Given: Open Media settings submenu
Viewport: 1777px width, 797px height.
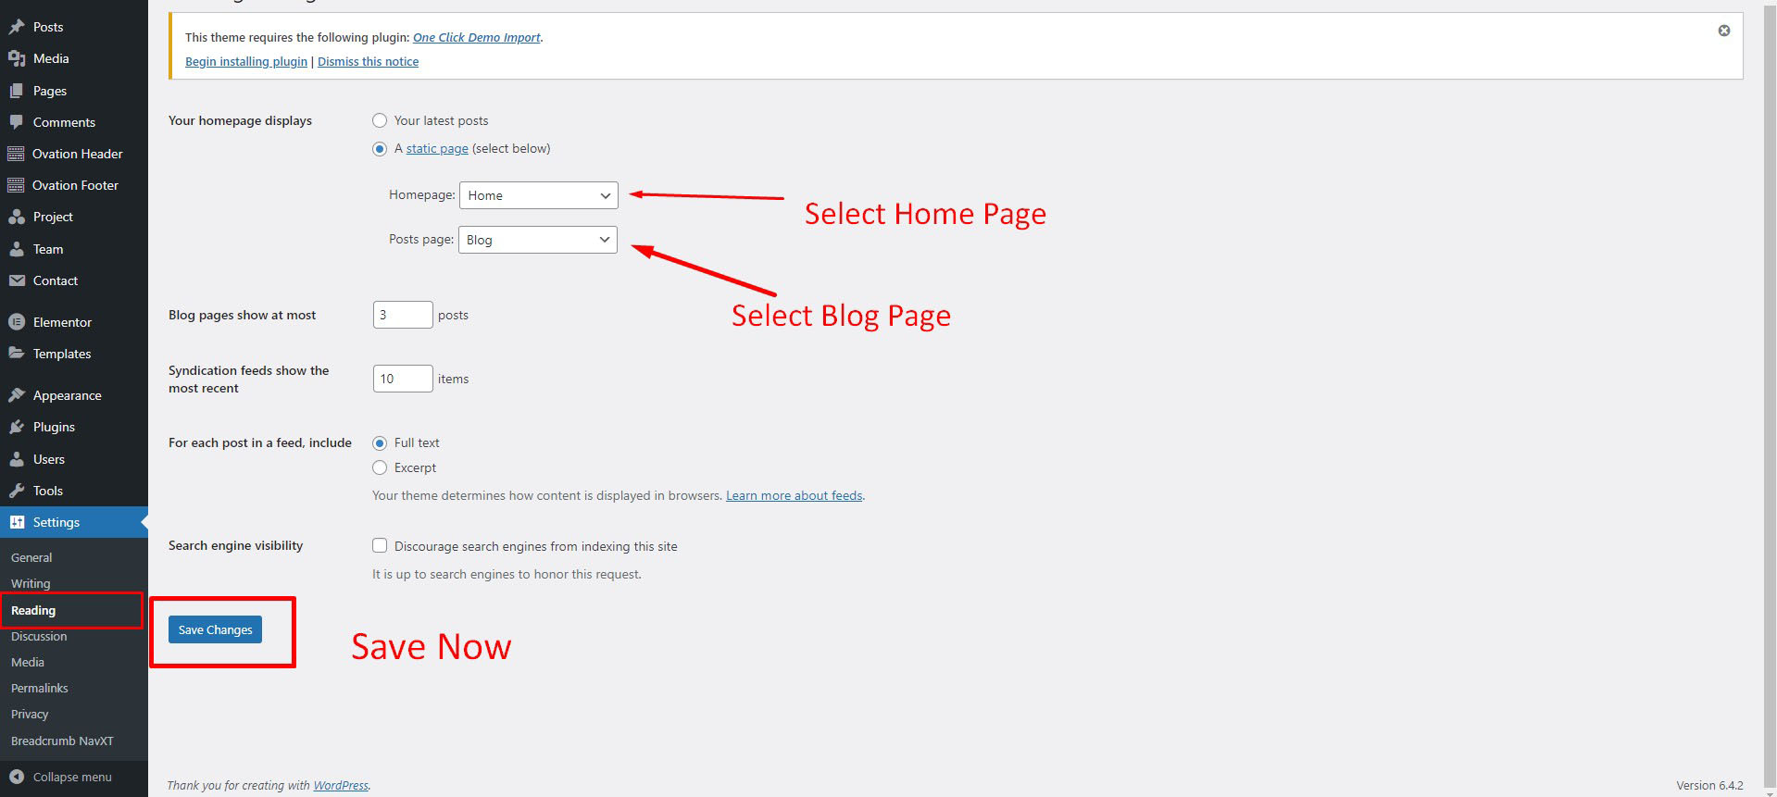Looking at the screenshot, I should coord(28,662).
